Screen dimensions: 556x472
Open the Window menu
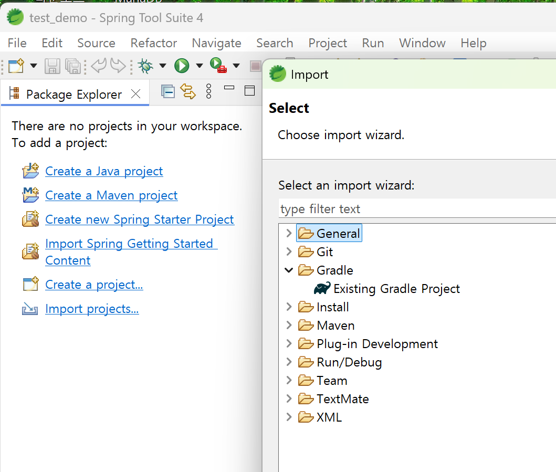(422, 43)
